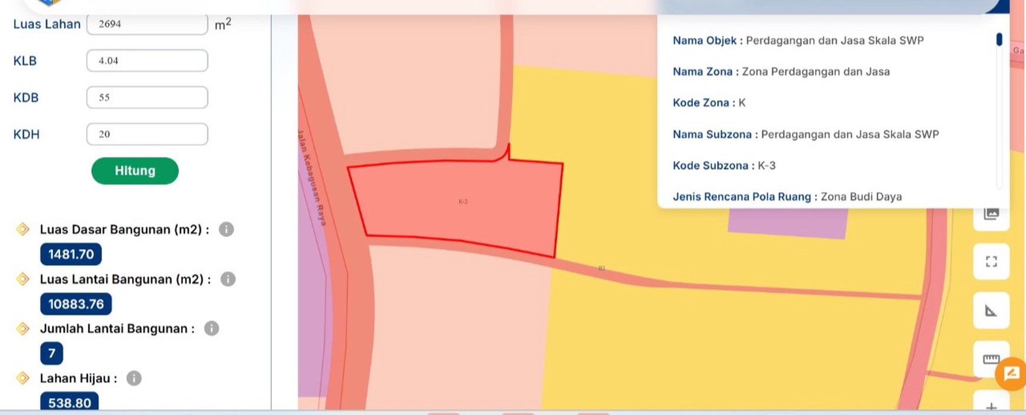This screenshot has width=1026, height=415.
Task: Zoom in with the plus icon
Action: [991, 406]
